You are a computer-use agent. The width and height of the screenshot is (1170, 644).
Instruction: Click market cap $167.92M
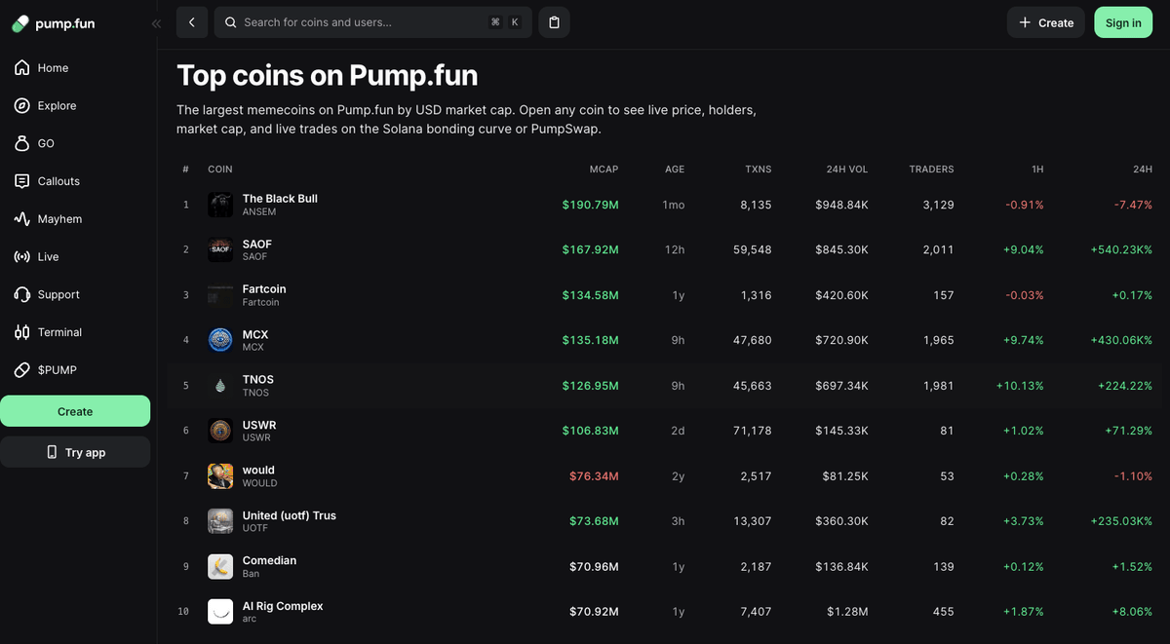(590, 249)
